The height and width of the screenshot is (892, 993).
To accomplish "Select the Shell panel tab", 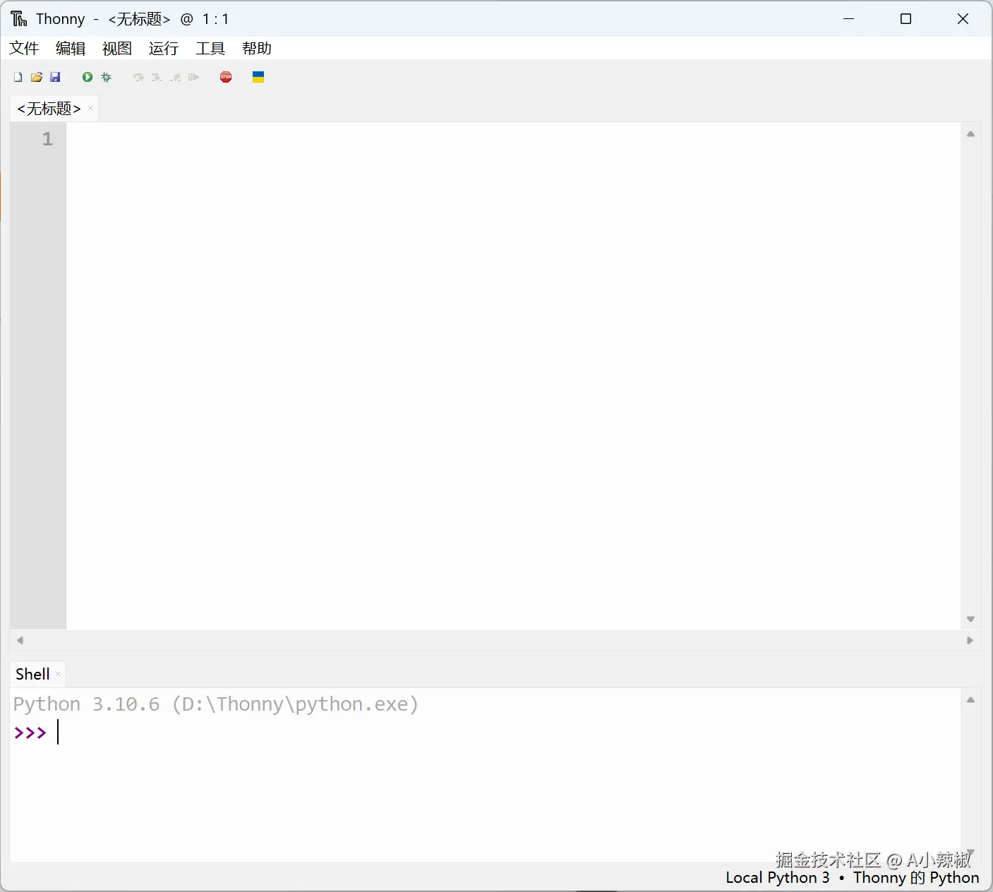I will coord(32,674).
